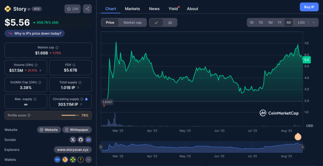Click the Buy IP button
The image size is (323, 166).
point(309,7)
